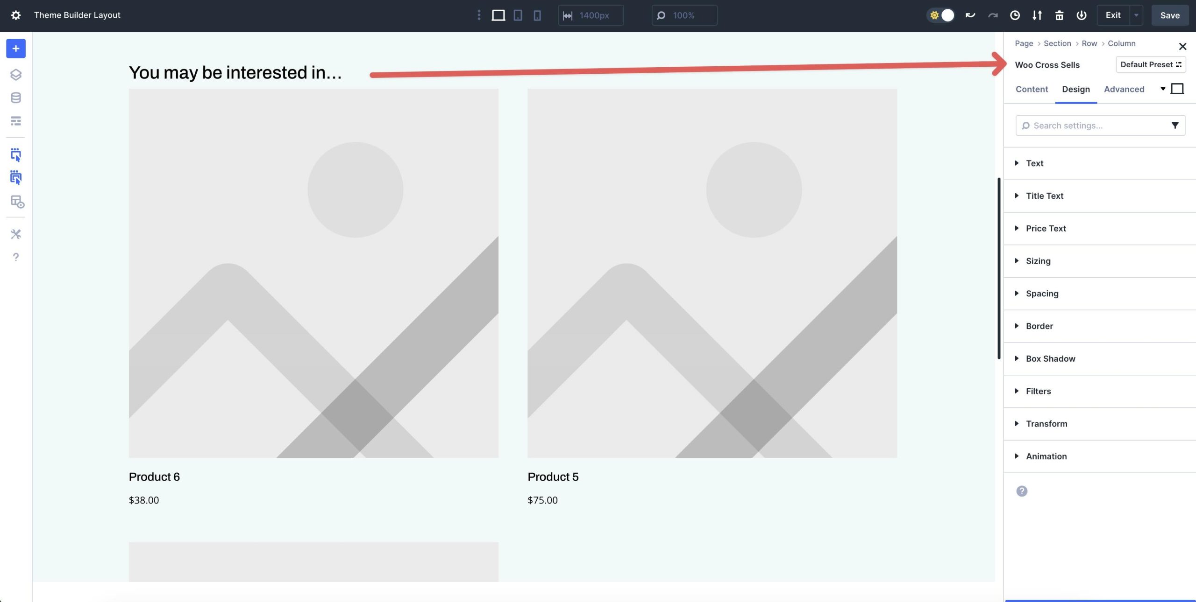Click the Save button
The height and width of the screenshot is (602, 1196).
[x=1169, y=15]
